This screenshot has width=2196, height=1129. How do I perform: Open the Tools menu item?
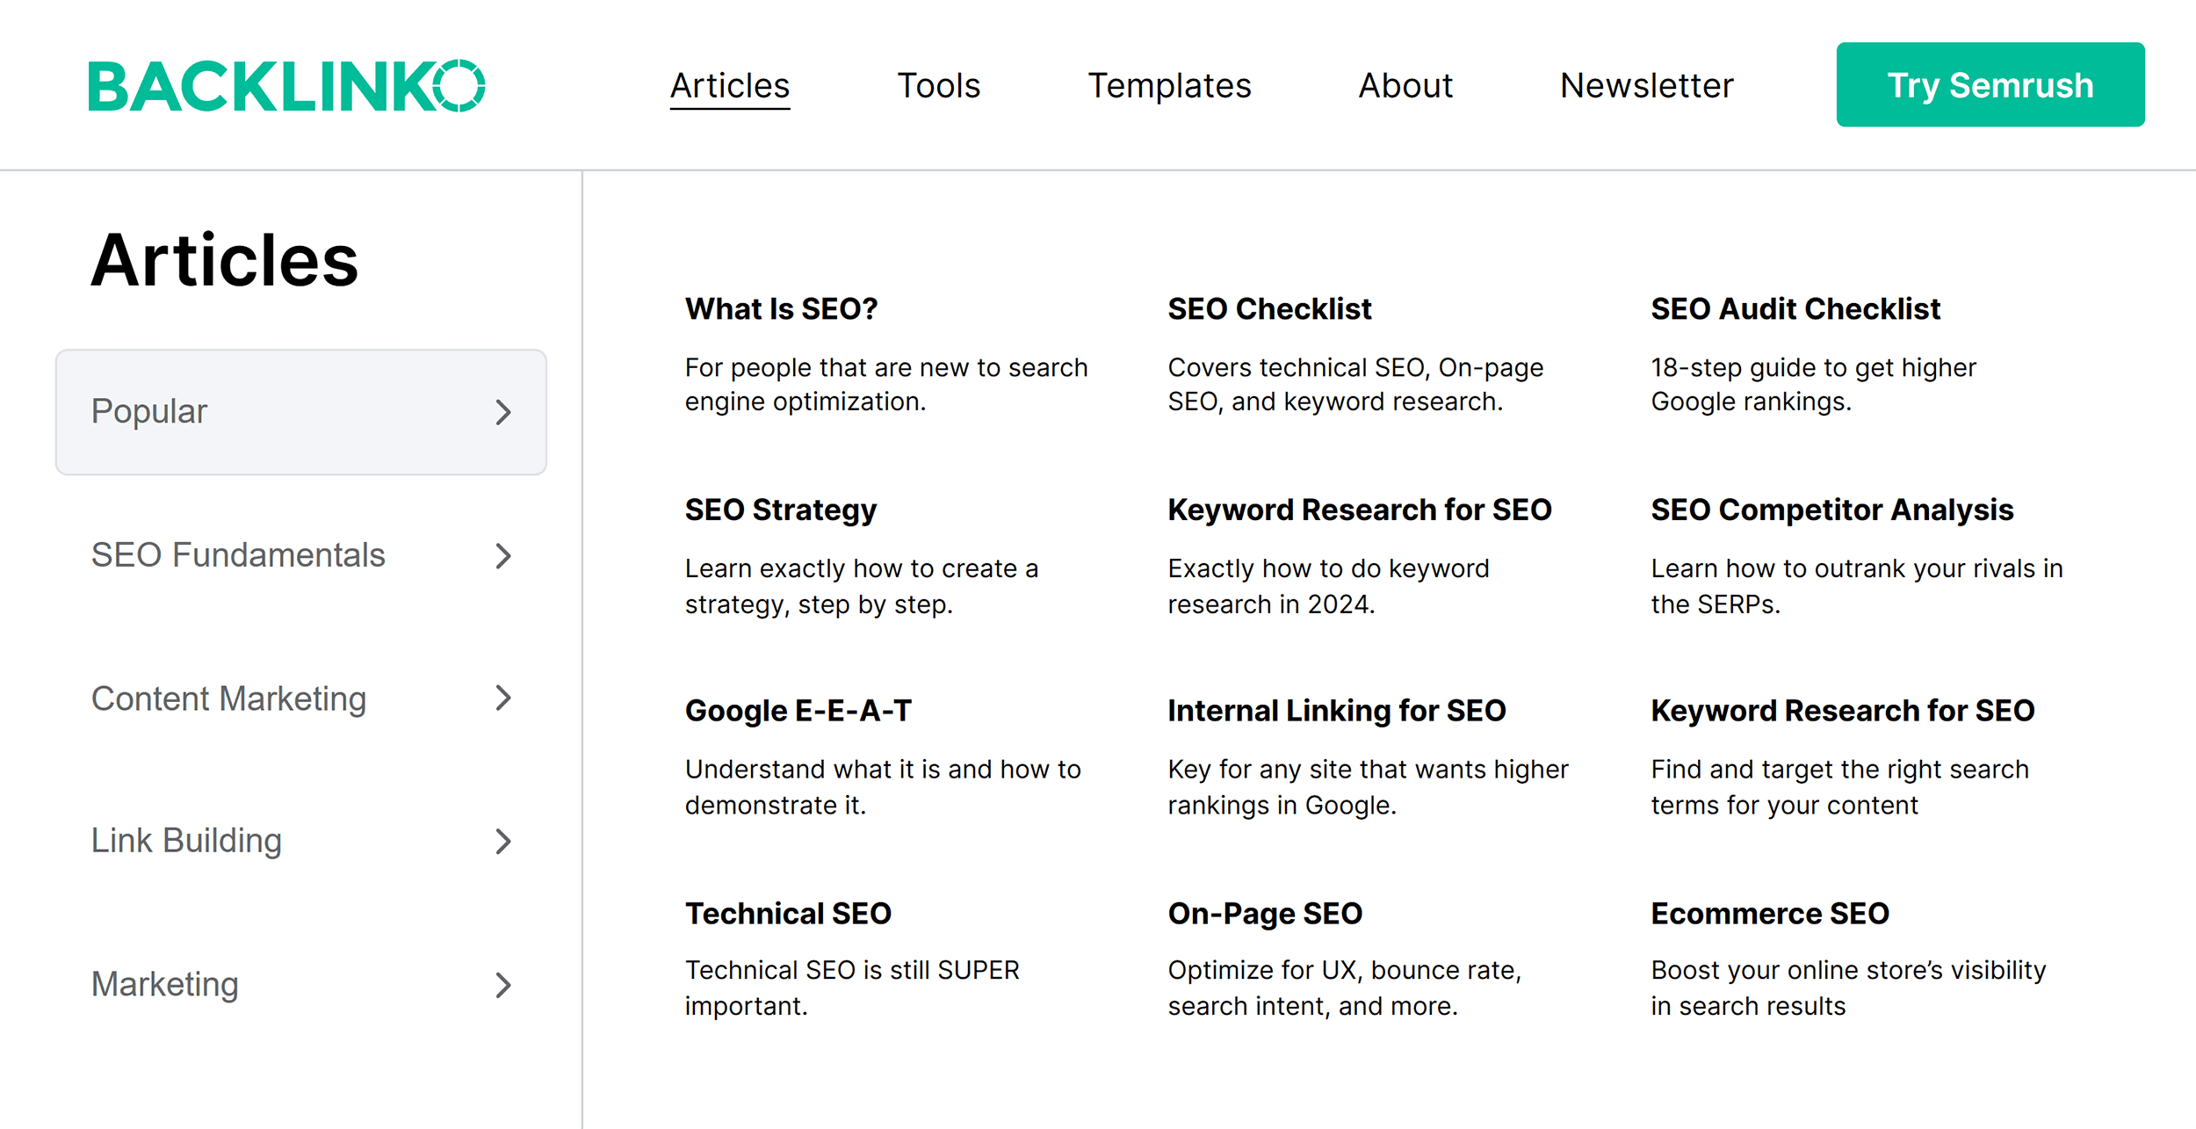tap(938, 84)
